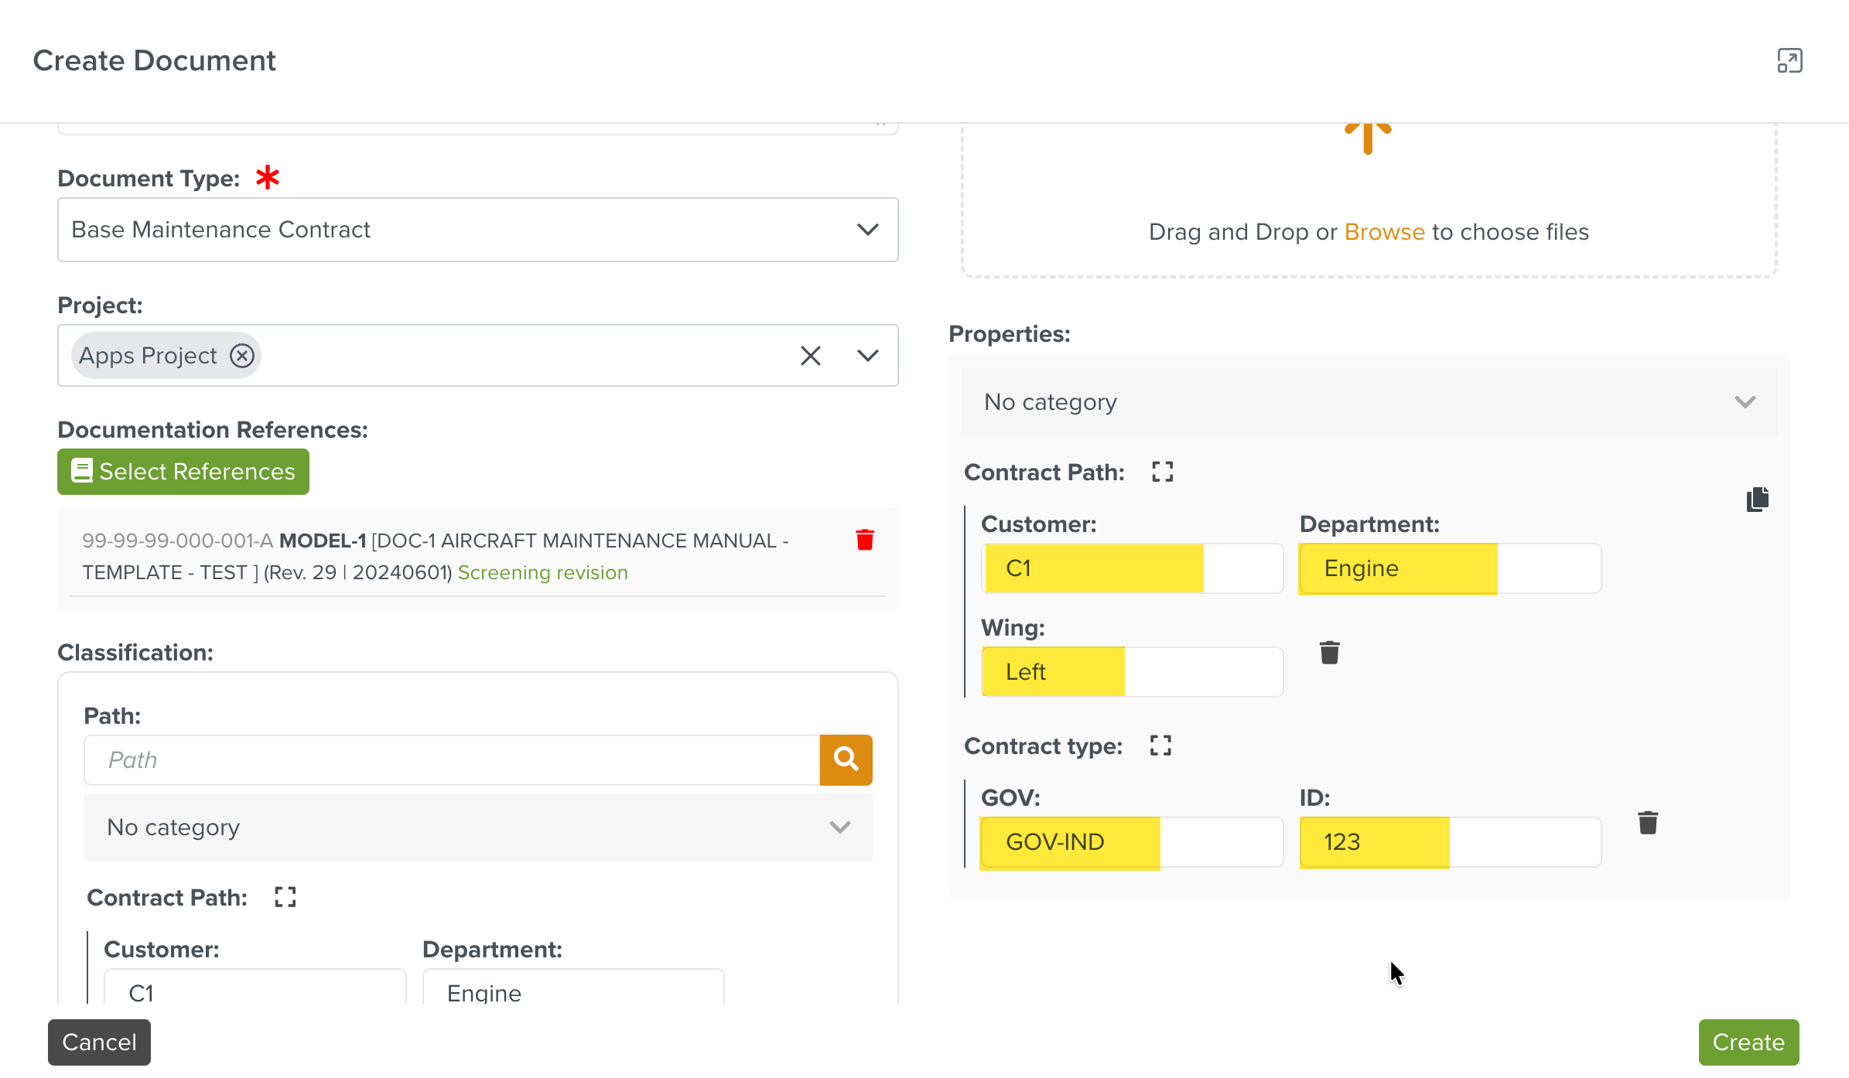Expand Contract type brackets icon
Viewport: 1849px width, 1078px height.
point(1160,745)
